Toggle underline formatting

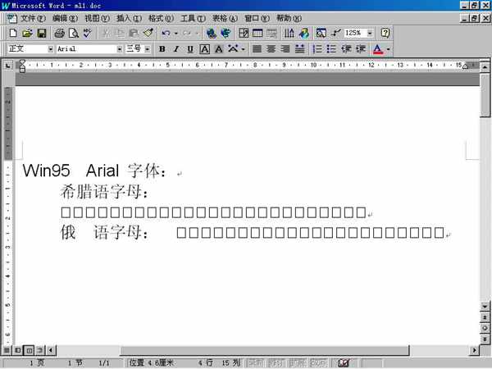pyautogui.click(x=190, y=49)
